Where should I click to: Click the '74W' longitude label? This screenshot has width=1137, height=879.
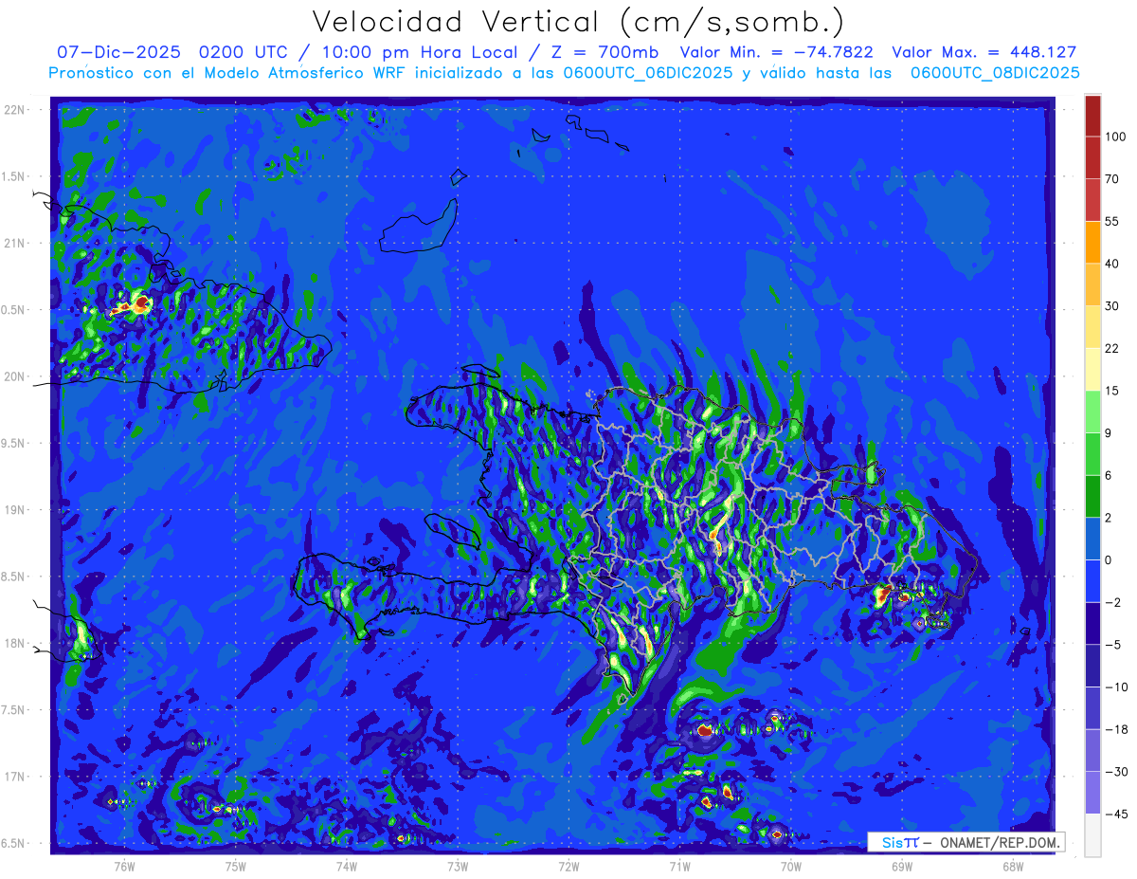point(346,866)
